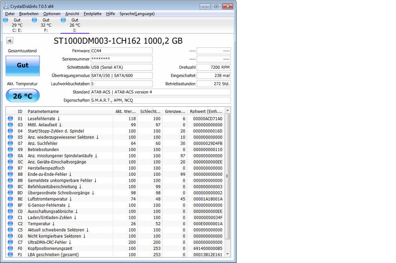Click the Schnittstelle field USB (Serial ATA)
396x263 pixels.
point(121,67)
